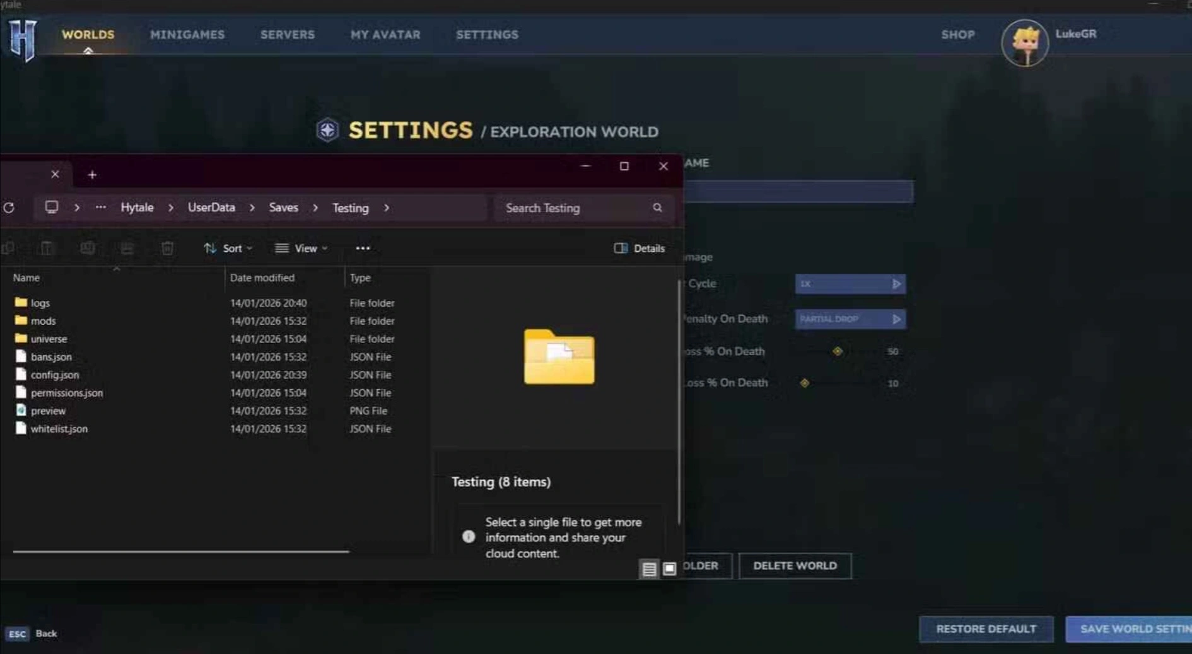Image resolution: width=1192 pixels, height=654 pixels.
Task: Open the LukeGR avatar profile
Action: (1024, 43)
